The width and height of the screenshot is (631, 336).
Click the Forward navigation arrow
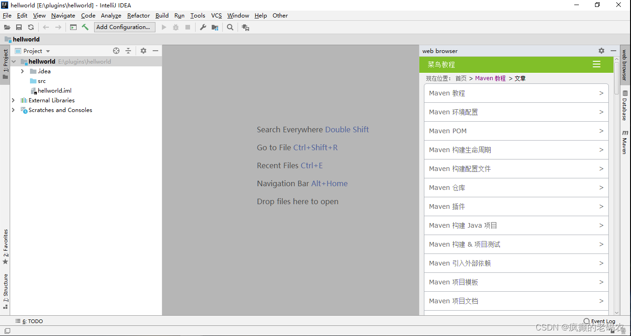[58, 28]
